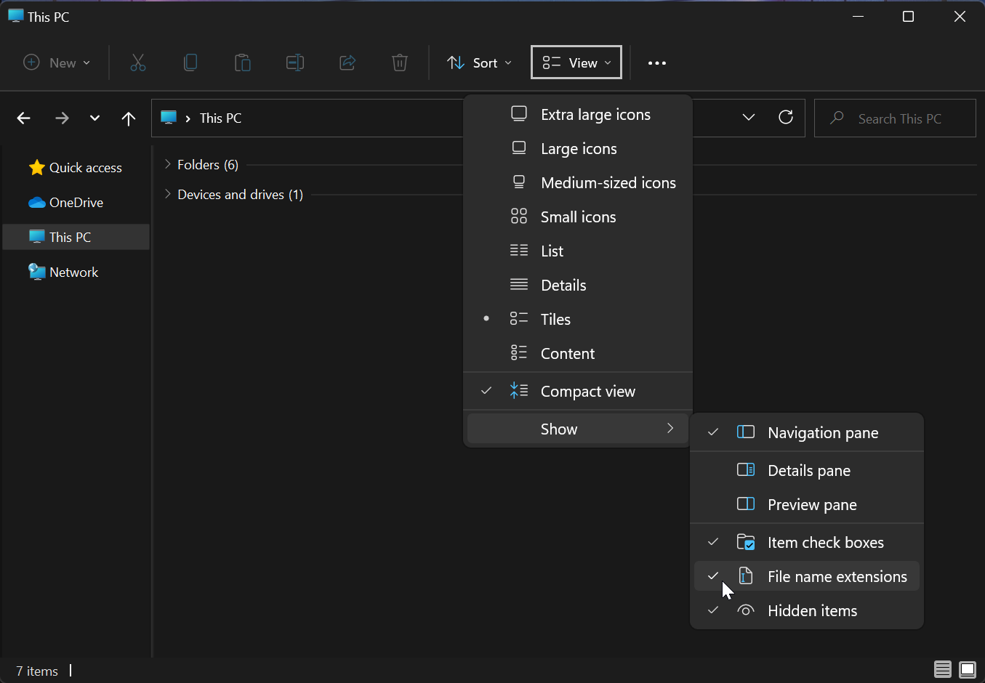985x683 pixels.
Task: Click the Paste clipboard icon
Action: click(x=243, y=63)
